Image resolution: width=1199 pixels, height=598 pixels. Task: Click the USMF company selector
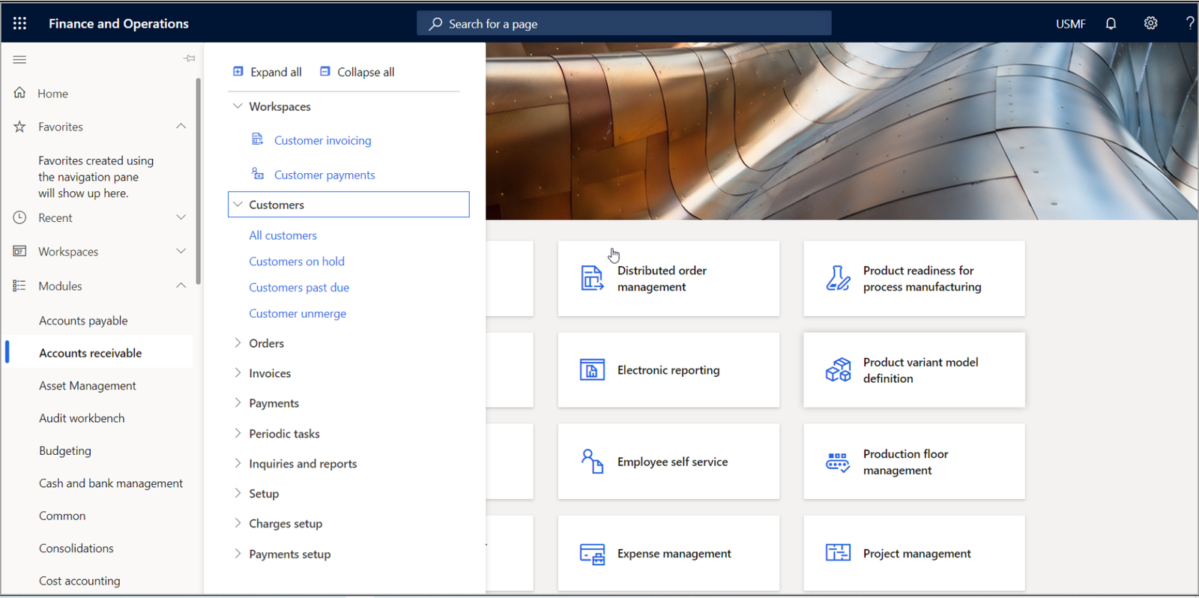tap(1070, 24)
